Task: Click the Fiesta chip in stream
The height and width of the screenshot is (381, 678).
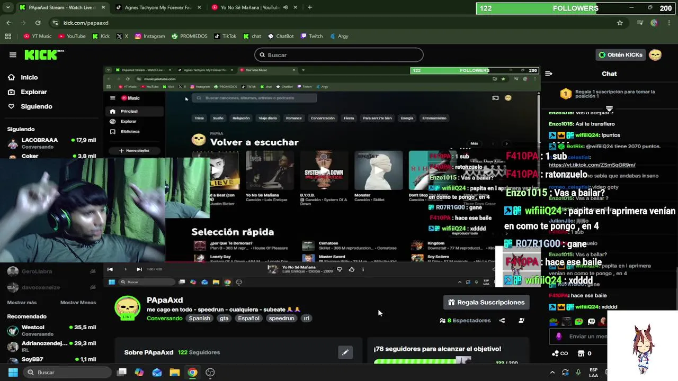Action: 349,118
